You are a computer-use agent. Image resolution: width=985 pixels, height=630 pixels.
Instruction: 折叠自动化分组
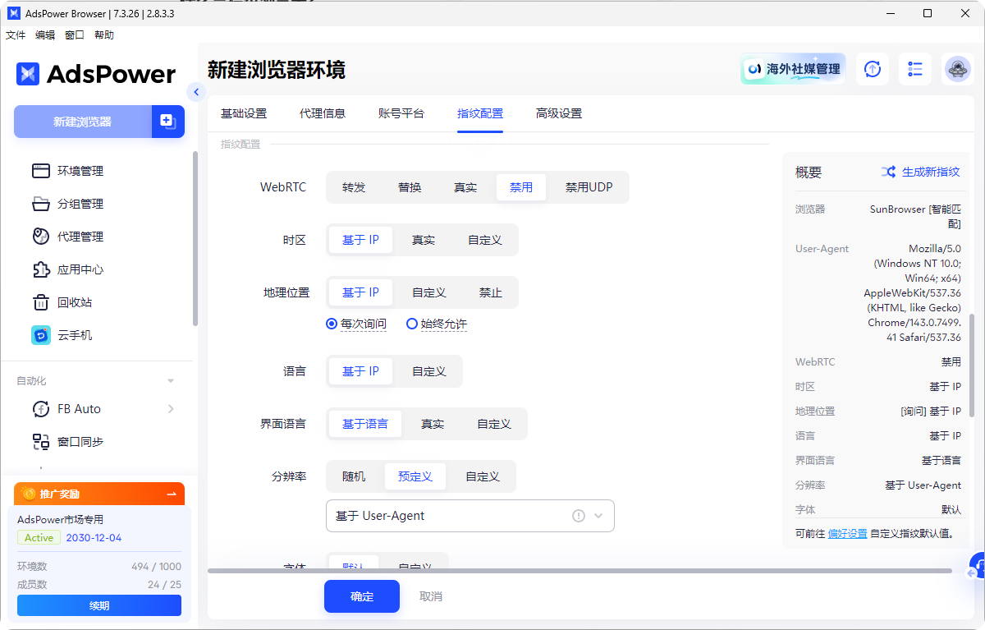170,380
